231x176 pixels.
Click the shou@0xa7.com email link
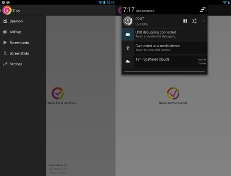pyautogui.click(x=58, y=169)
